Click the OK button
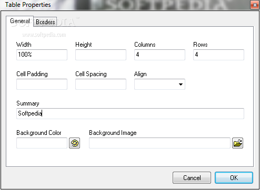 pos(234,178)
